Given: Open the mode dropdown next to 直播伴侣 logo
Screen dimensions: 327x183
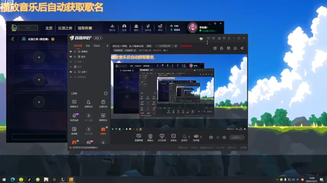Looking at the screenshot, I should coord(98,38).
